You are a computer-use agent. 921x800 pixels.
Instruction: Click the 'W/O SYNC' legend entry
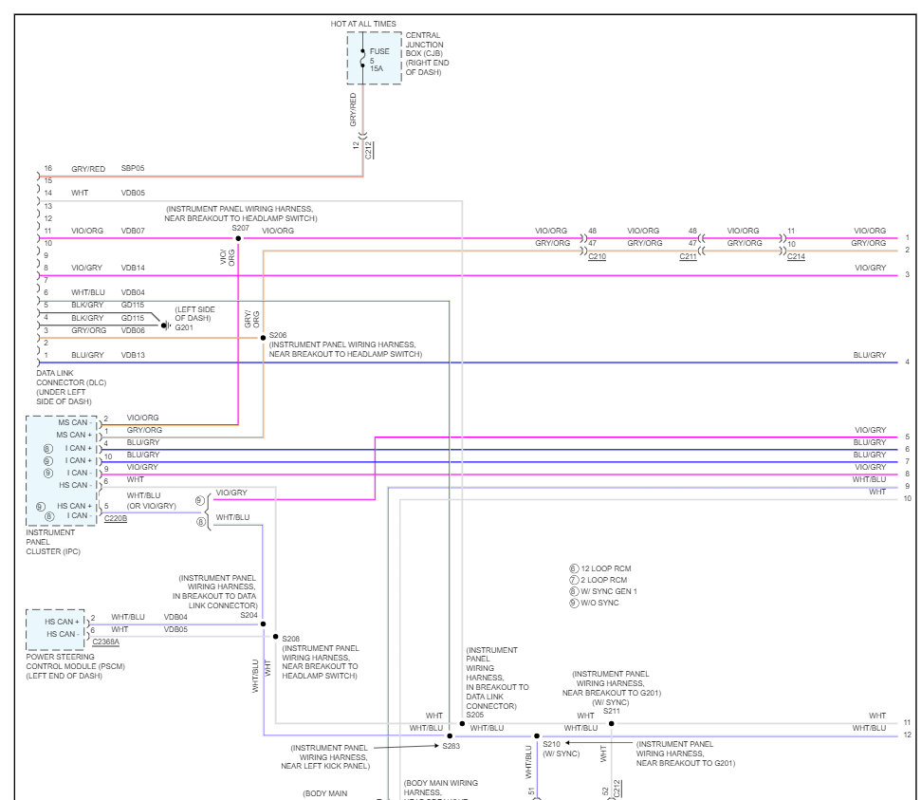point(594,603)
